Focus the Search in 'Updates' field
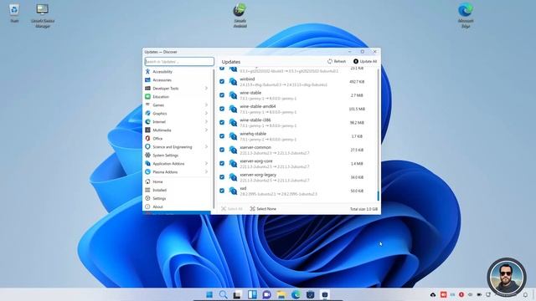Screen dimensions: 536x301 [x=179, y=61]
